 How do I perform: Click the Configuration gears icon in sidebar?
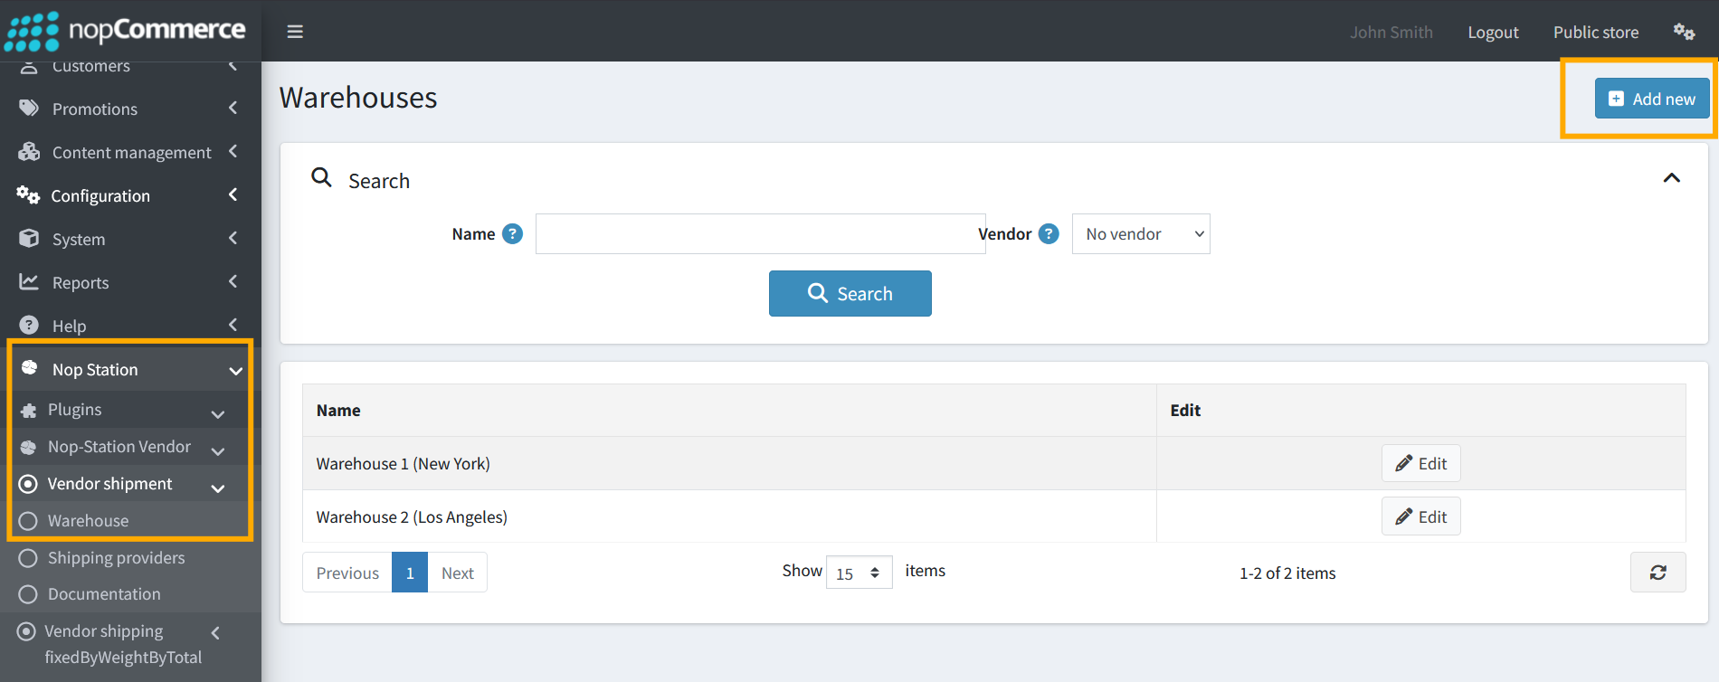point(28,195)
